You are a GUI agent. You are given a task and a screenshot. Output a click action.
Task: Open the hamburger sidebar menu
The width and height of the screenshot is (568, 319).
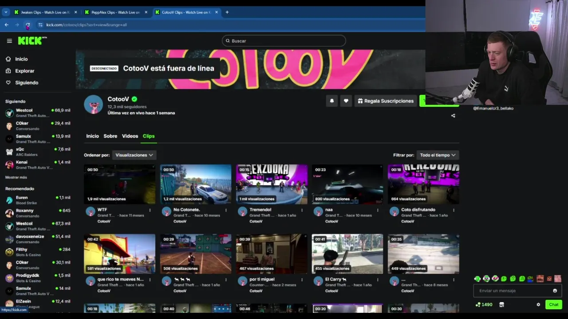click(9, 41)
